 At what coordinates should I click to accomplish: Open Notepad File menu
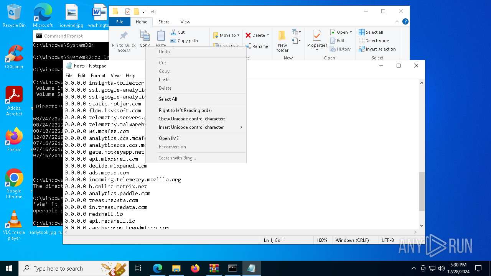coord(69,76)
